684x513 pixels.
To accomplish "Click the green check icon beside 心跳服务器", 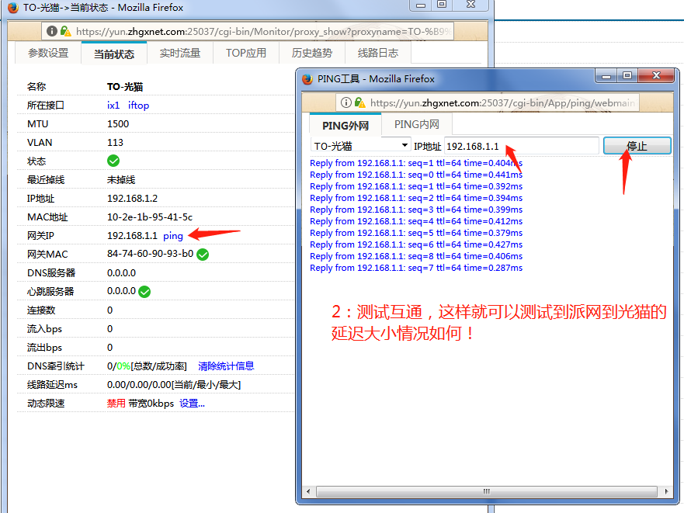I will tap(144, 291).
